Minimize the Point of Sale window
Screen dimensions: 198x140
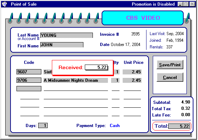(x=180, y=4)
